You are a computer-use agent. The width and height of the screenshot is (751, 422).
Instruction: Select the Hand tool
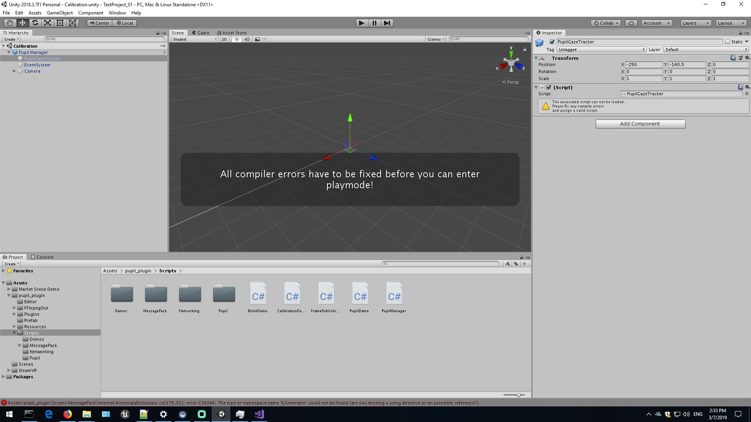click(10, 23)
